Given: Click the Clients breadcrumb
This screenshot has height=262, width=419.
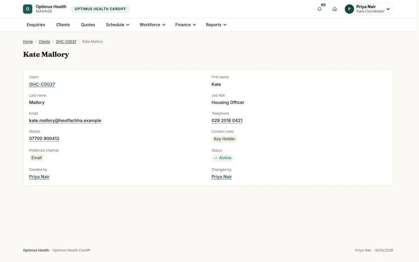Looking at the screenshot, I should click(x=44, y=42).
